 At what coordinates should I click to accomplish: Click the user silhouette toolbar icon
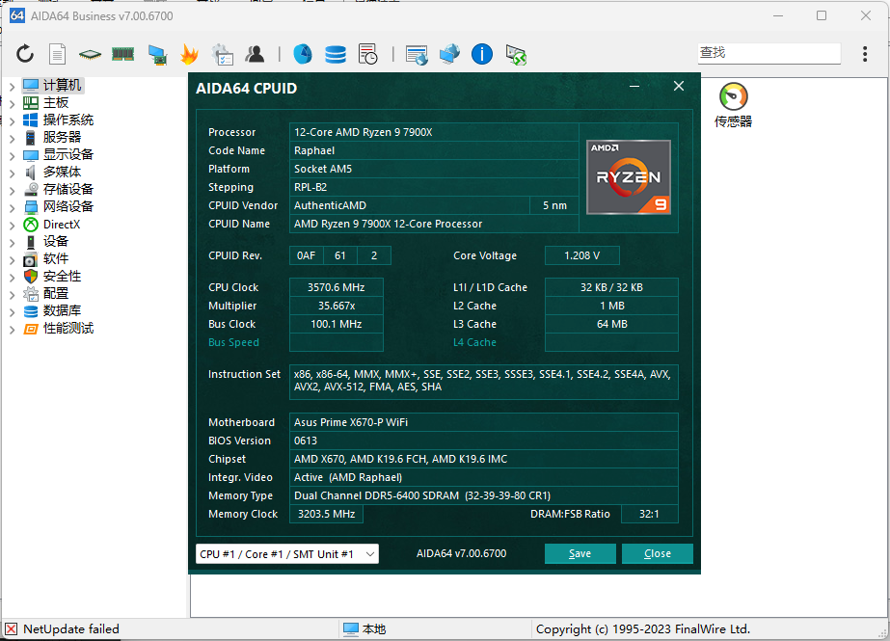(x=255, y=54)
